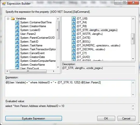Screen dimensions: 140x125
Task: Click the variable icon beside System::TaskID
Action: [17, 42]
